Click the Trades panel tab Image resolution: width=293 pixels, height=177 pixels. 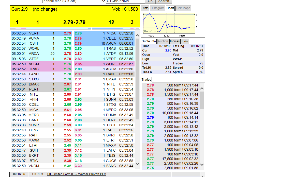click(x=146, y=79)
